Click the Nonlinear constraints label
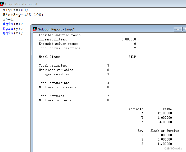186x152 pixels. click(58, 87)
